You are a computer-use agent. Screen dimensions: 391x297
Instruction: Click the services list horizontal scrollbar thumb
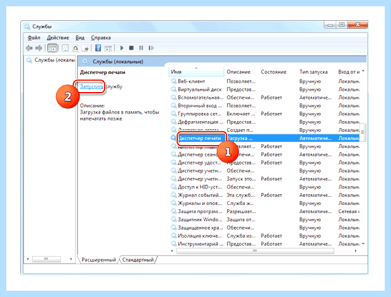[x=255, y=251]
